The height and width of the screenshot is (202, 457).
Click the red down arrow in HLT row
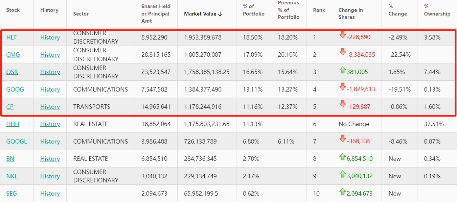point(342,34)
